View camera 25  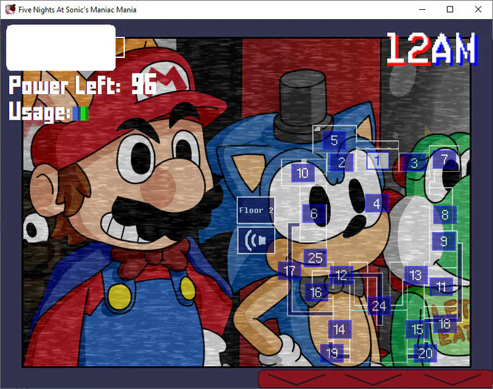(x=315, y=257)
